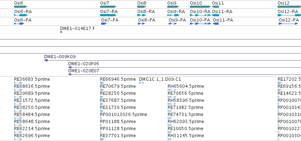Click the RE36683.5prime label
This screenshot has width=301, height=141.
(32, 79)
